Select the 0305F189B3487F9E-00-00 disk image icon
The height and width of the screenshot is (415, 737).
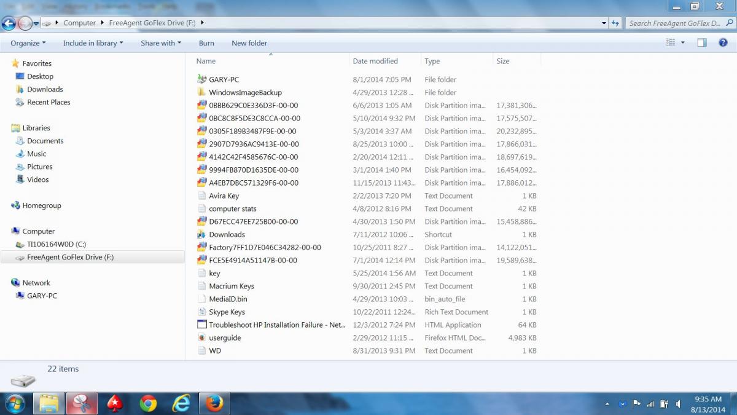pyautogui.click(x=201, y=131)
